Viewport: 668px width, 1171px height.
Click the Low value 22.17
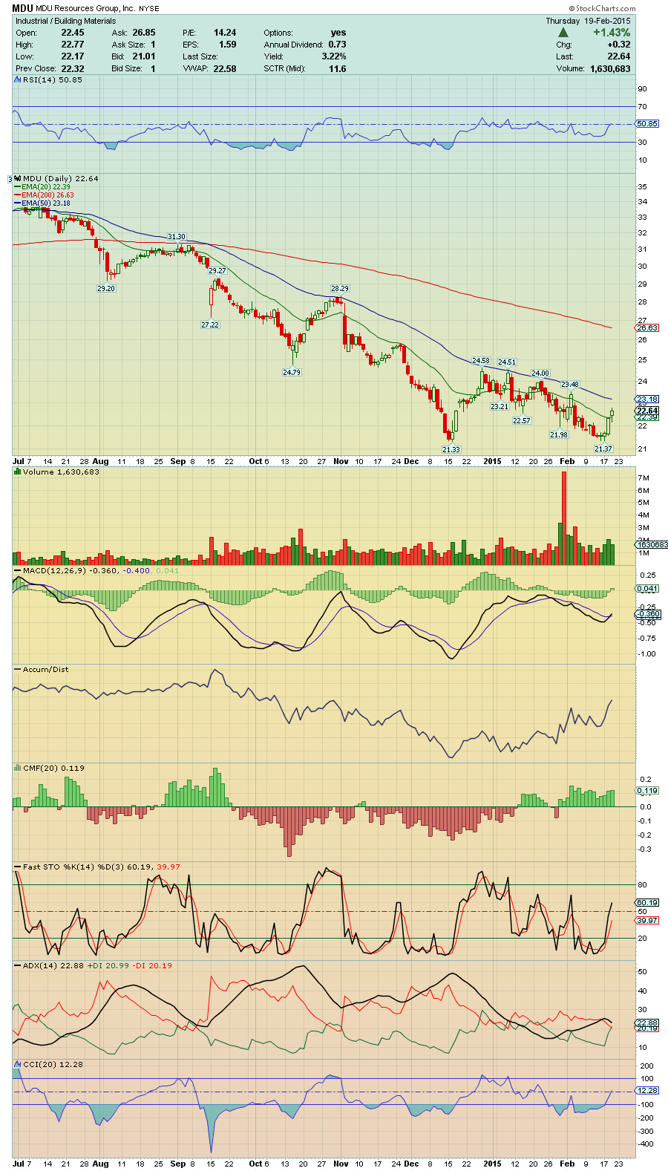coord(73,56)
